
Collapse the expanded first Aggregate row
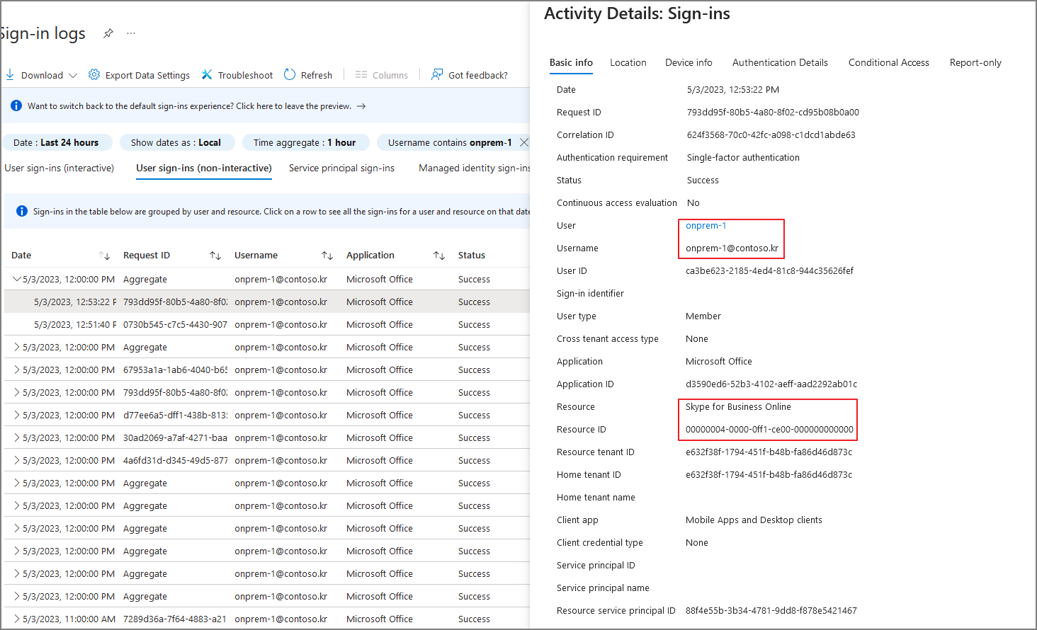tap(17, 279)
